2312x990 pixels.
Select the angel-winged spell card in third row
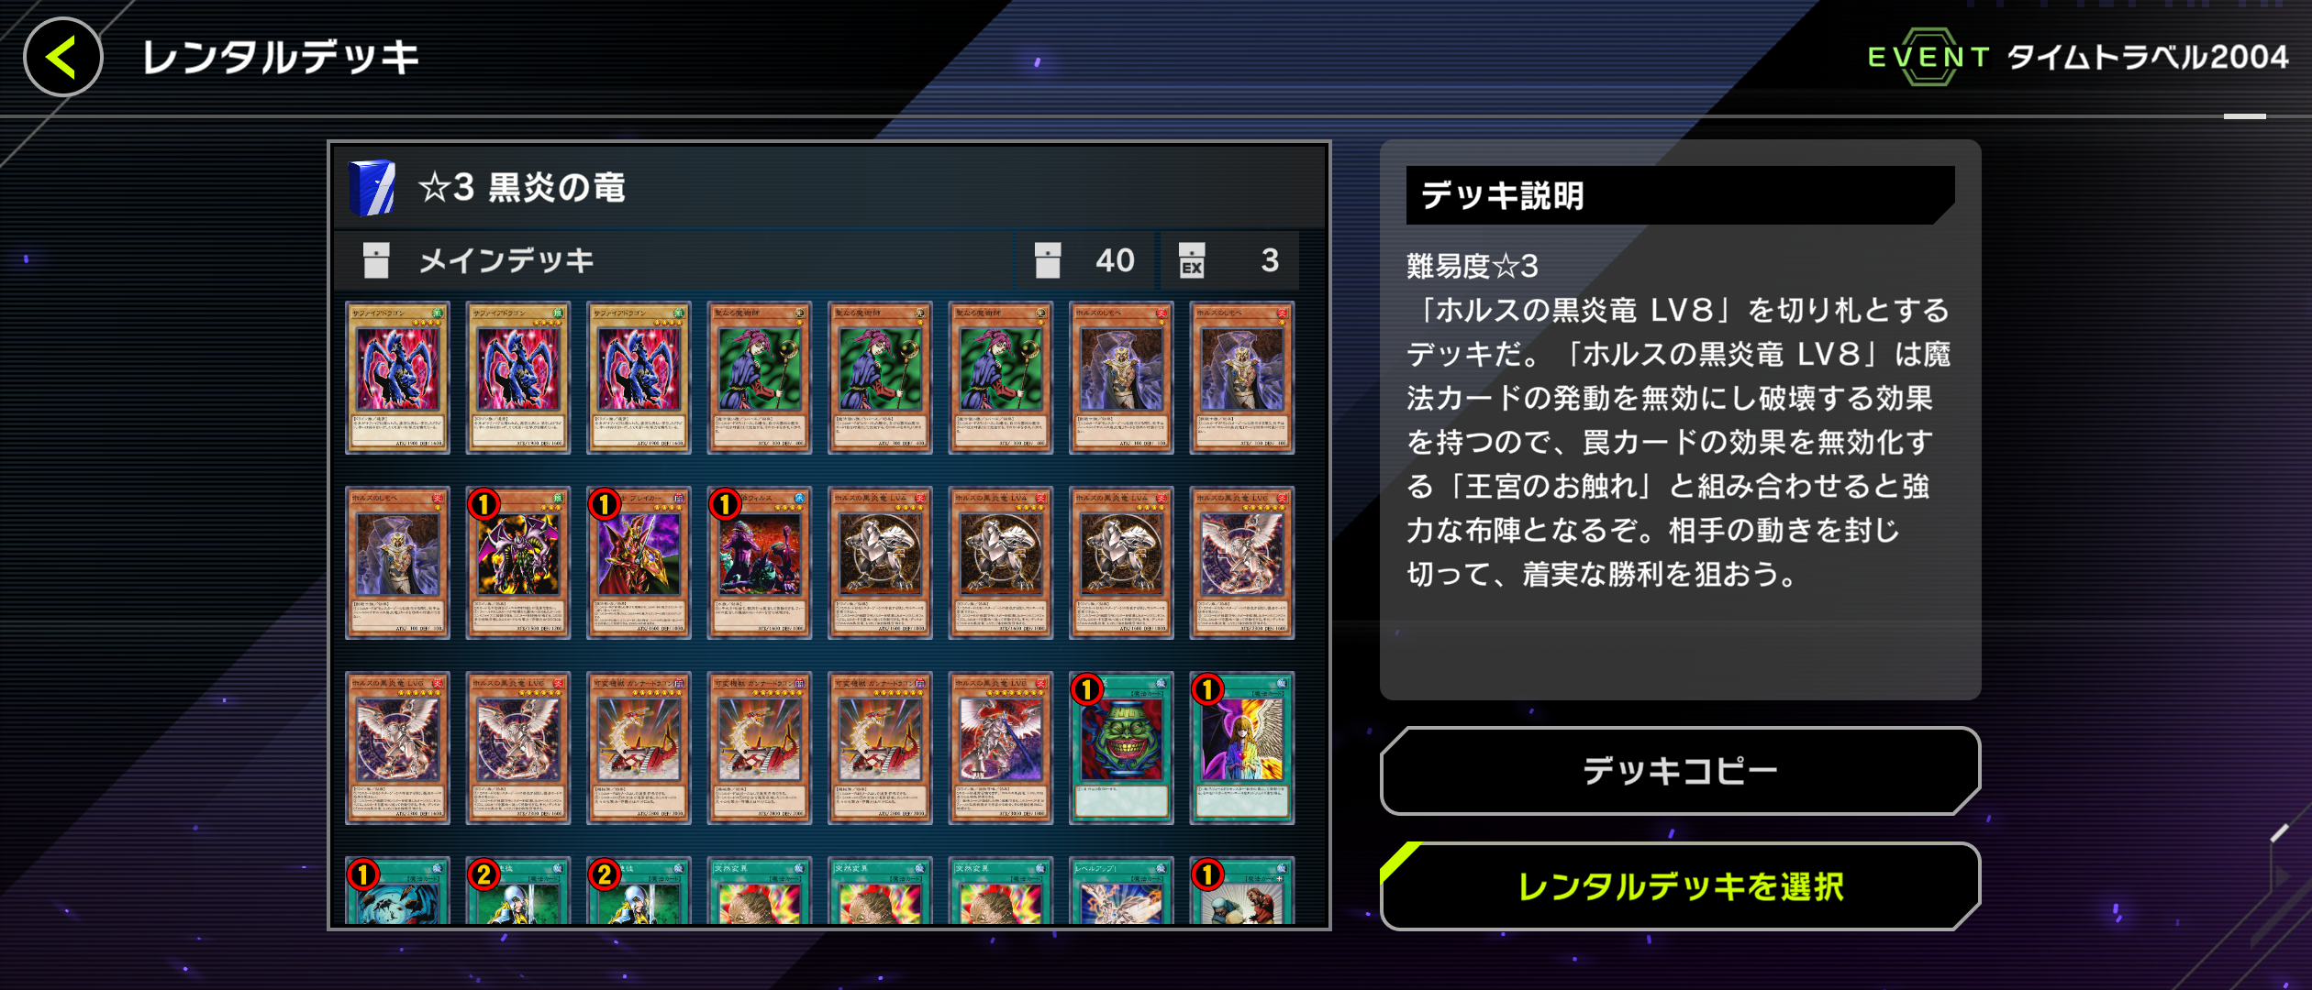click(x=1242, y=748)
